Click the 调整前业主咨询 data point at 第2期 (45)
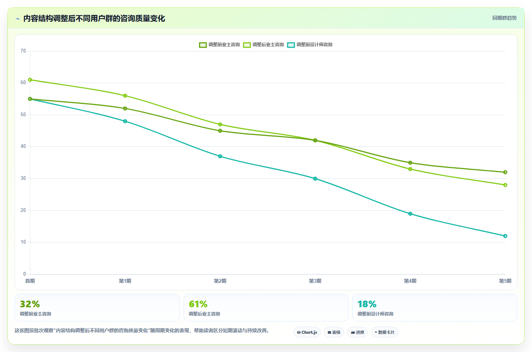 tap(220, 131)
